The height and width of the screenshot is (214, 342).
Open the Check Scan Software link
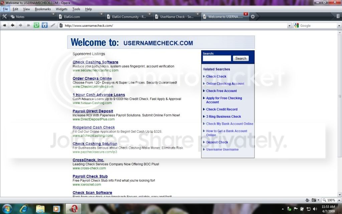92,193
